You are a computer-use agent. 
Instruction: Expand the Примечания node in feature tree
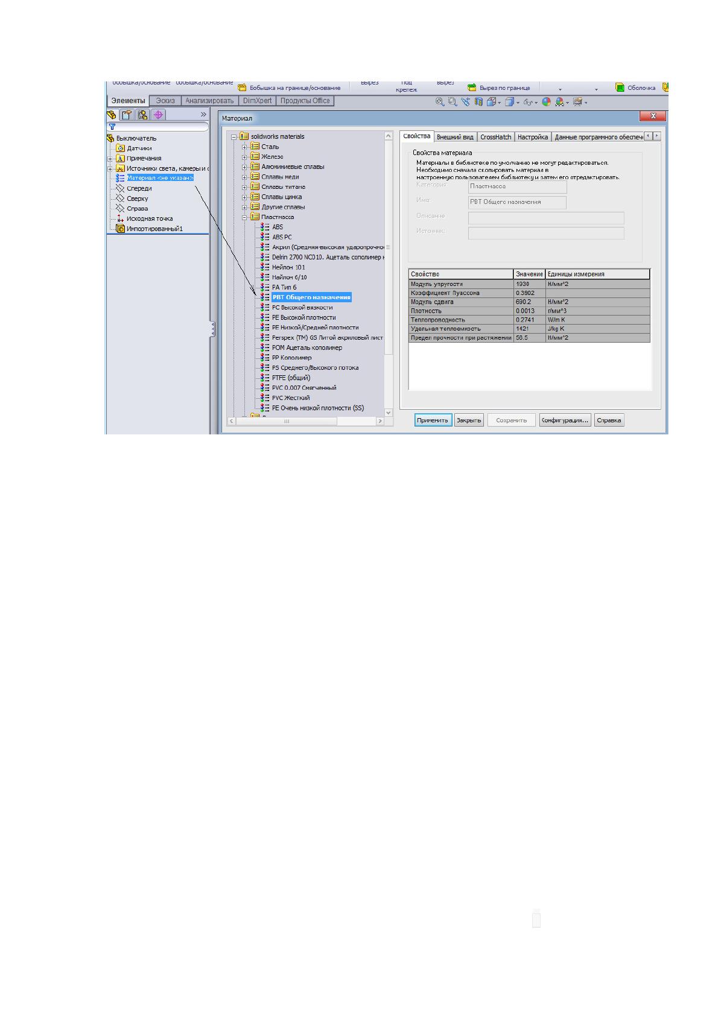point(110,159)
